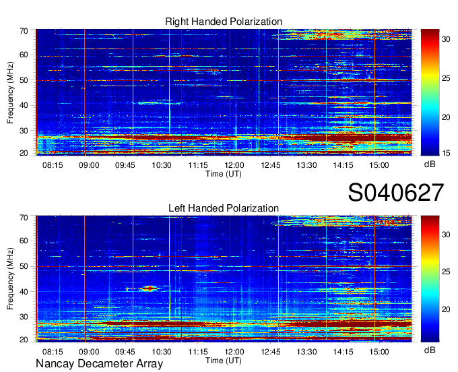Click the 60 MHz tick on Right Handed plot
Image resolution: width=458 pixels, height=372 pixels.
coord(24,55)
